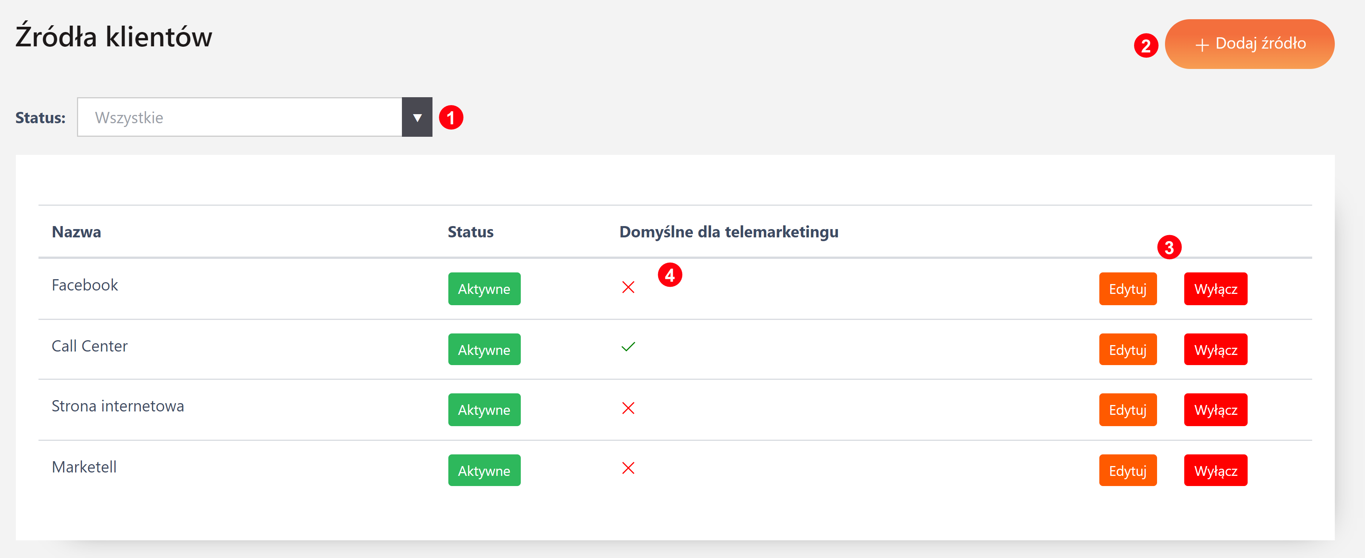The height and width of the screenshot is (558, 1365).
Task: Click the Nazwa column header
Action: pos(76,232)
